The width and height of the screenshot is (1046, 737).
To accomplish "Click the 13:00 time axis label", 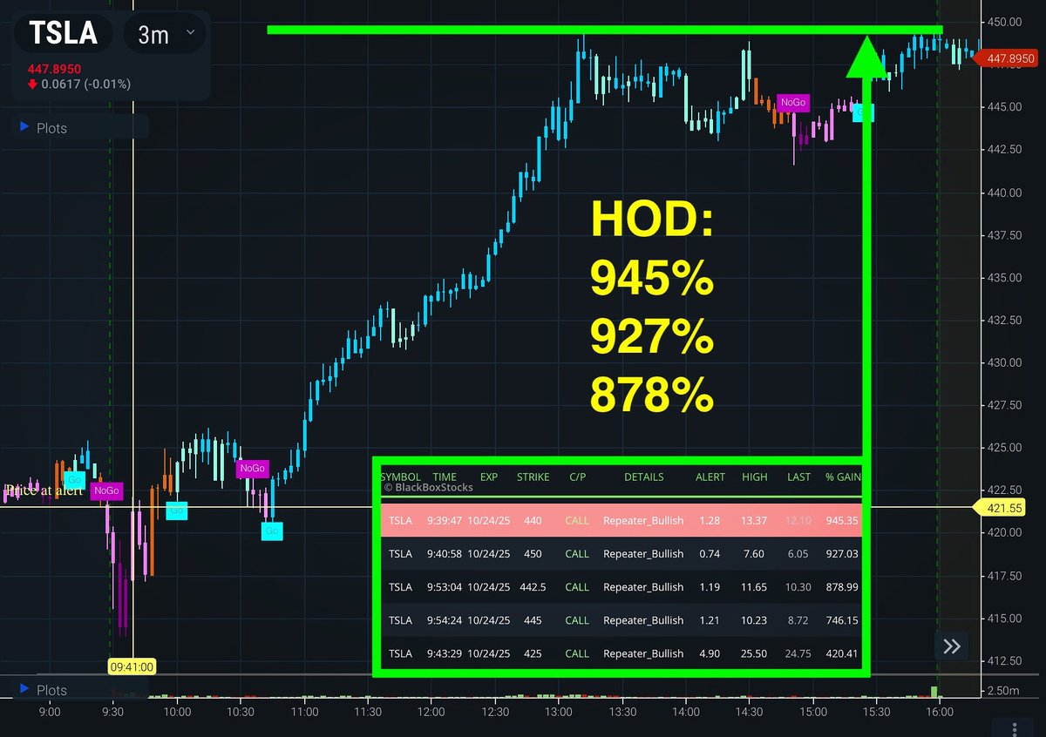I will [559, 713].
